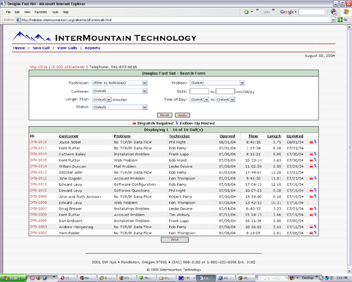Click the Google toolbar logo
352x282 pixels.
287,12
